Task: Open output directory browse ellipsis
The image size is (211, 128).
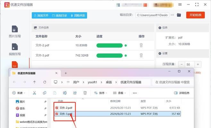Action: pos(172,15)
